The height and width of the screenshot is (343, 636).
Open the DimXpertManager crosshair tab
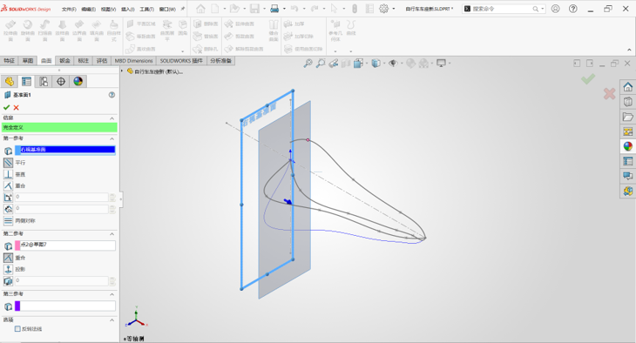point(61,82)
